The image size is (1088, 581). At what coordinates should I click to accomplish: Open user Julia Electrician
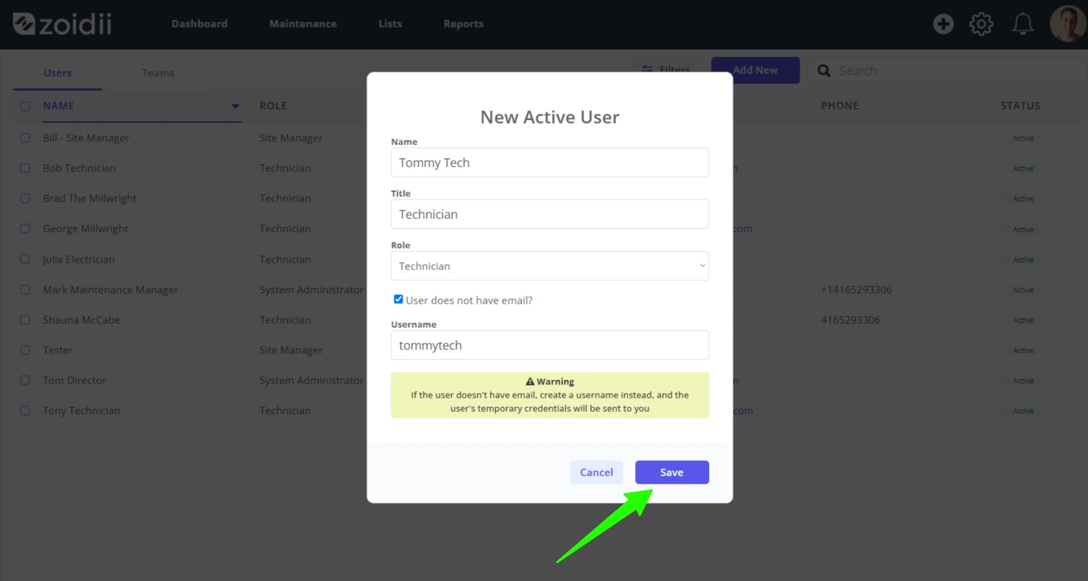(x=79, y=259)
